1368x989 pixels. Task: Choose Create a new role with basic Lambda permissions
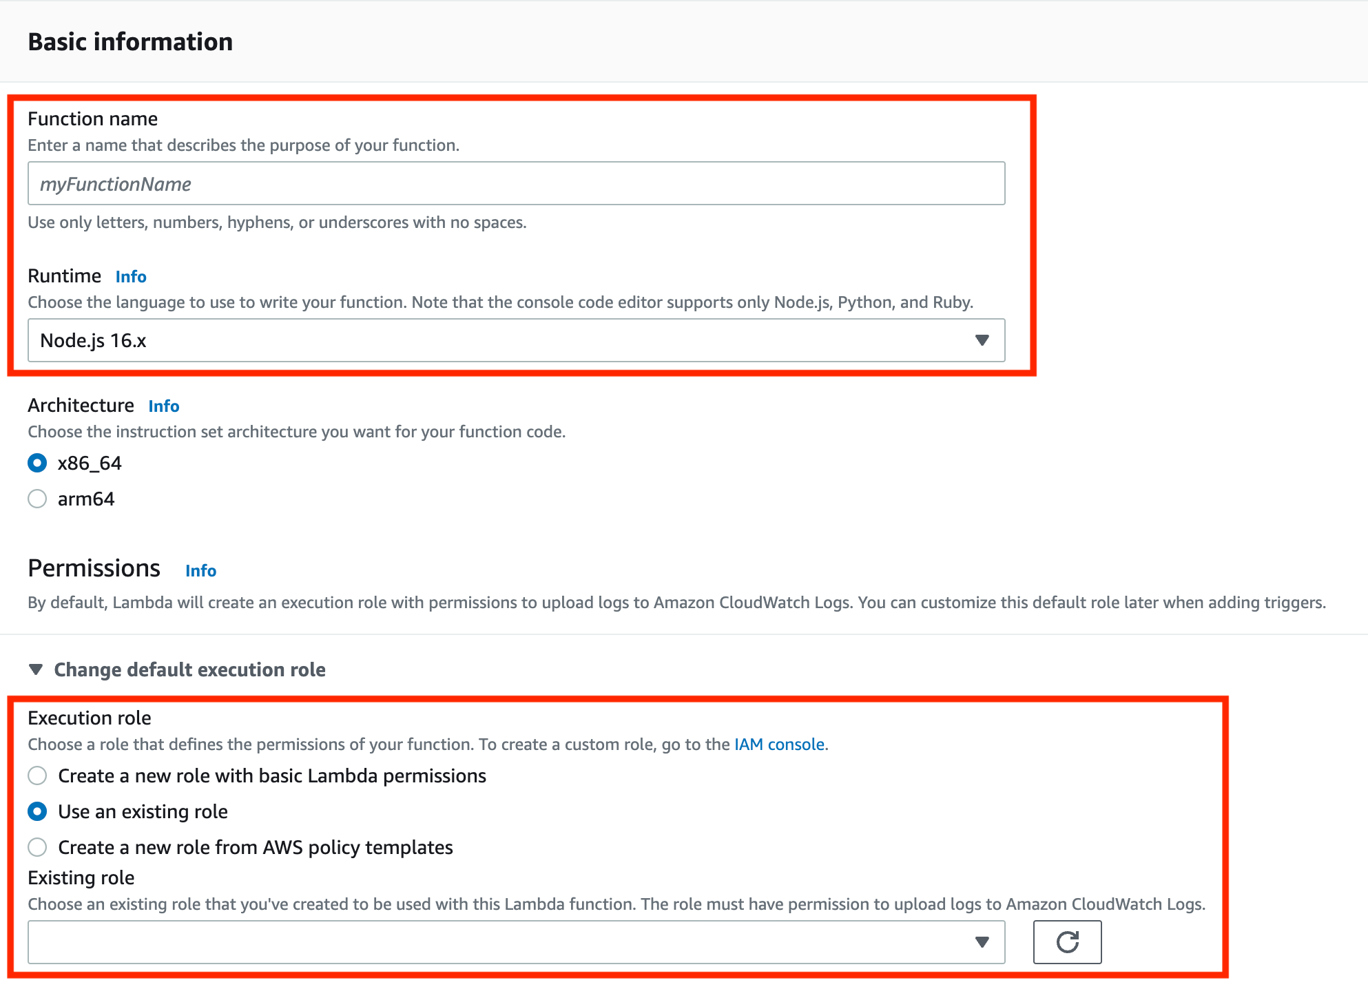(x=37, y=775)
